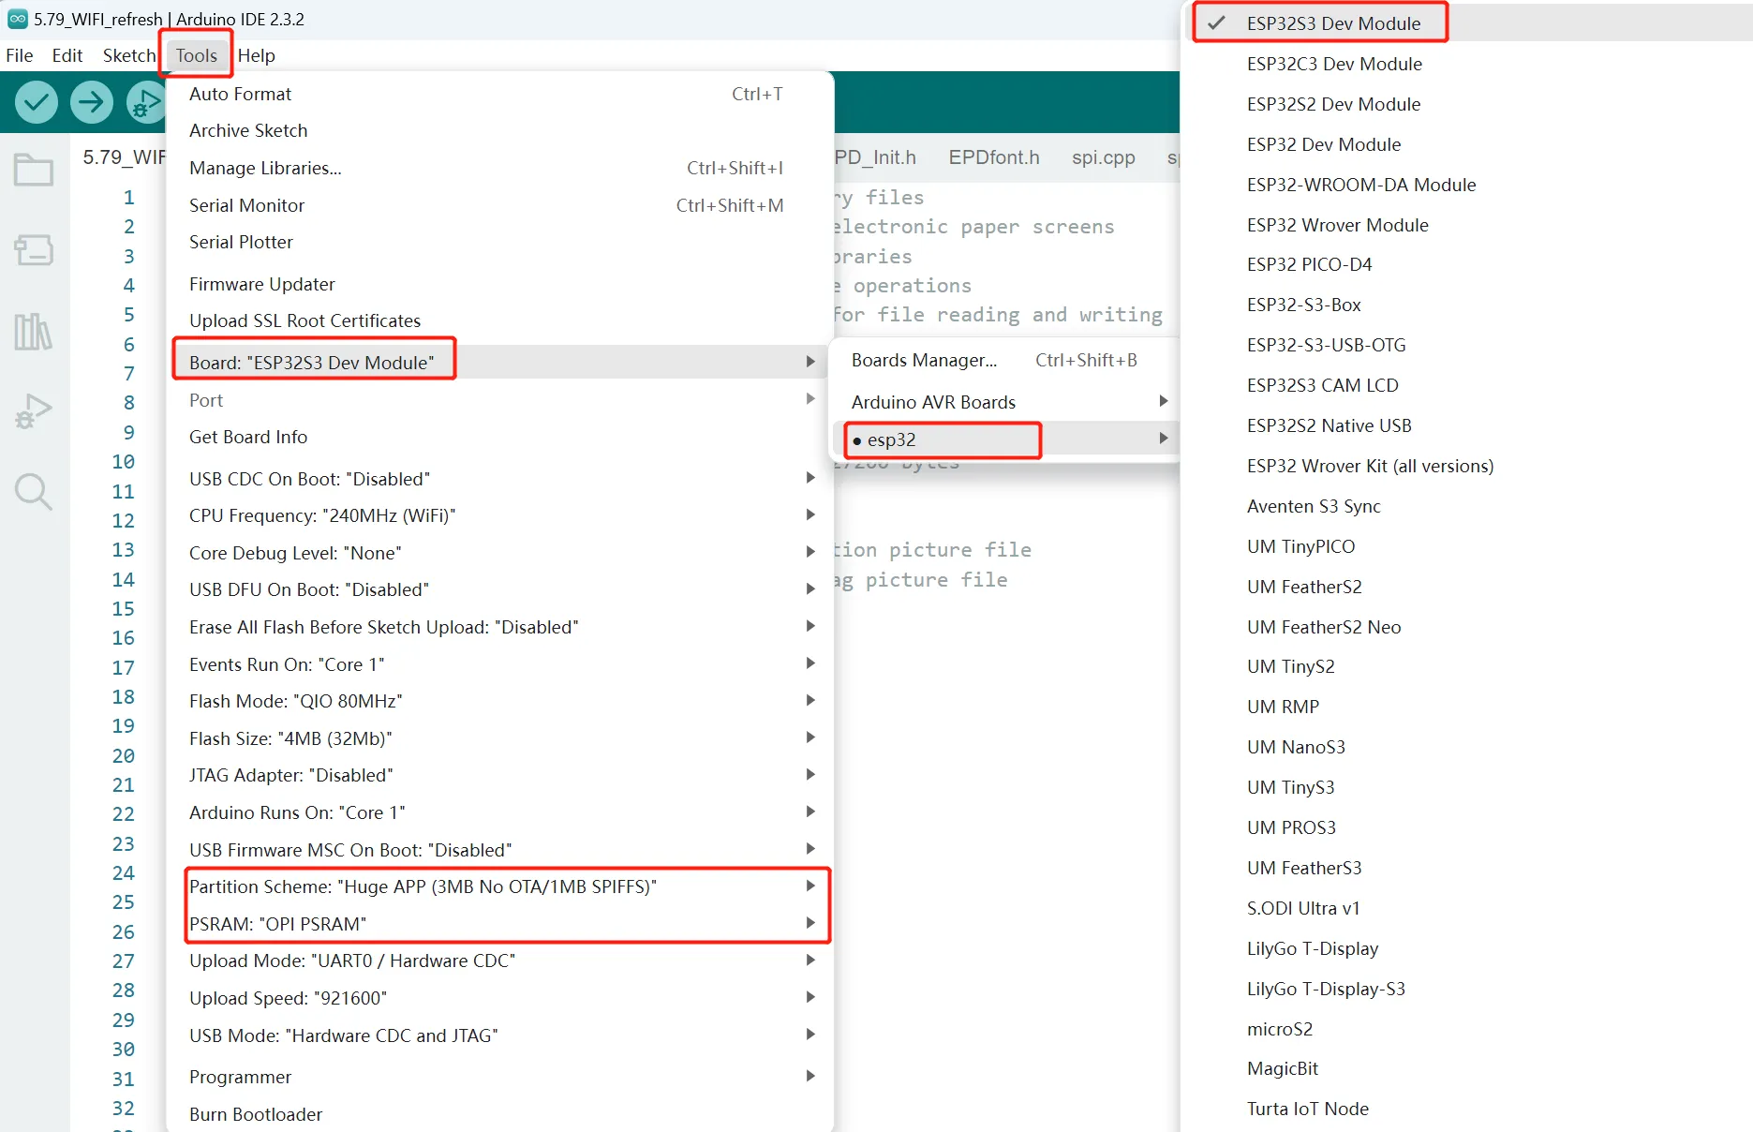Viewport: 1753px width, 1132px height.
Task: Open the Boards Manager sidebar icon
Action: 34,250
